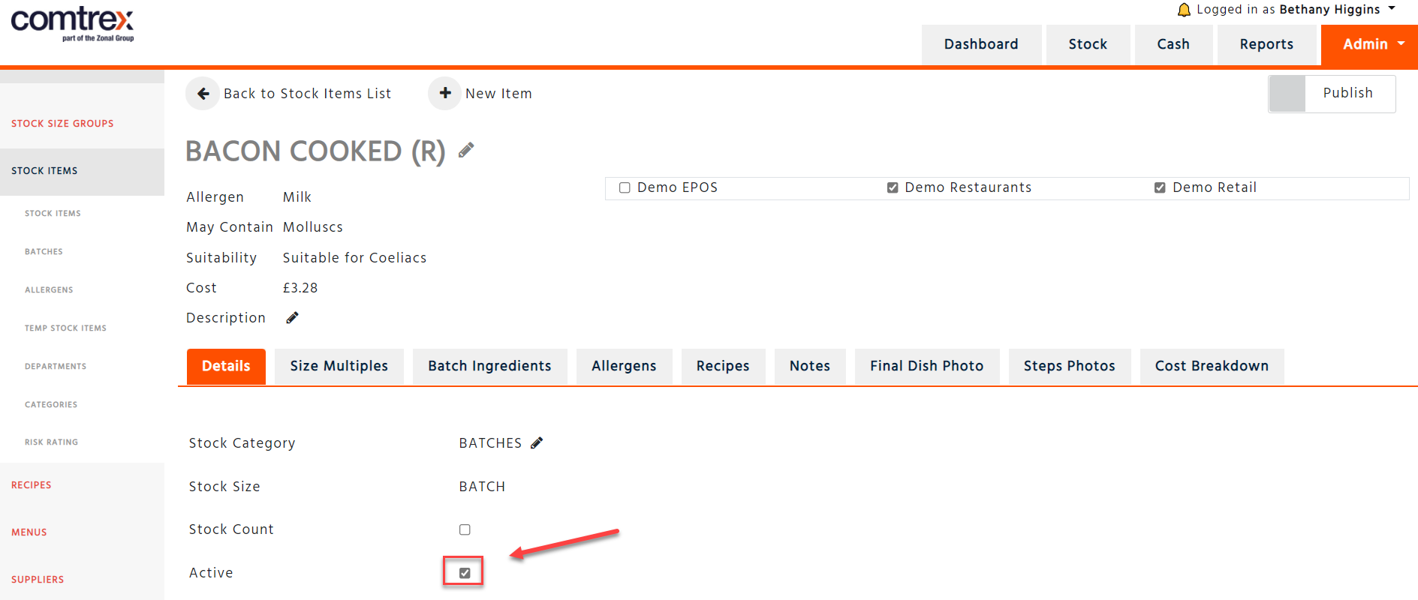Tick the Stock Count checkbox
This screenshot has width=1418, height=600.
click(x=465, y=529)
